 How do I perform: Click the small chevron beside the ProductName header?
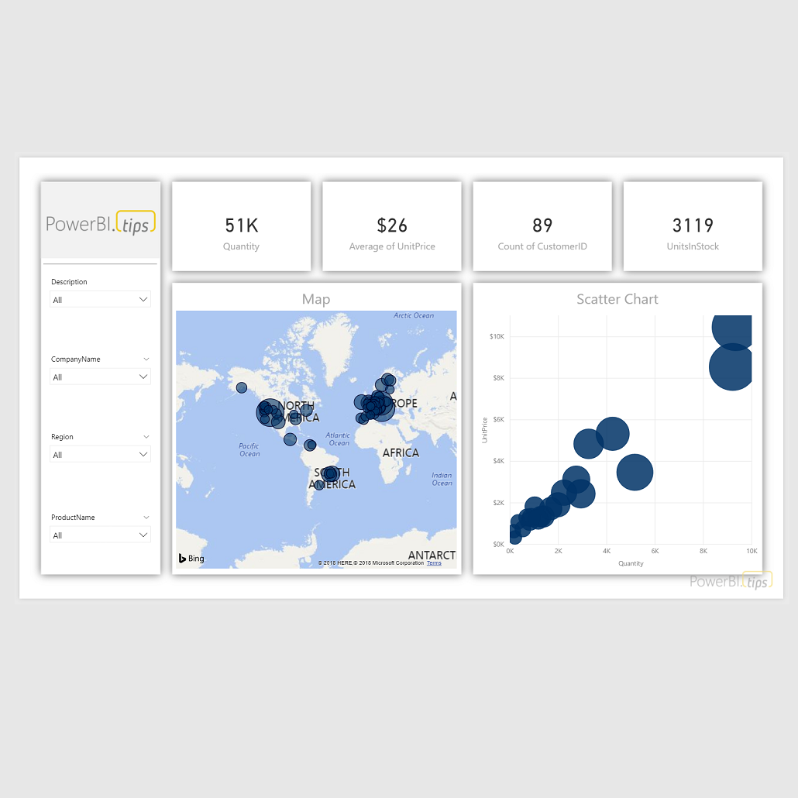click(146, 518)
